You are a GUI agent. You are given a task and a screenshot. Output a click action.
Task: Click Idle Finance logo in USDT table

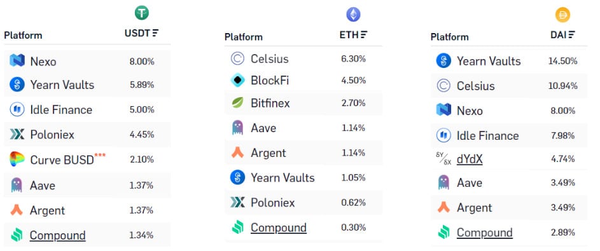pos(17,110)
